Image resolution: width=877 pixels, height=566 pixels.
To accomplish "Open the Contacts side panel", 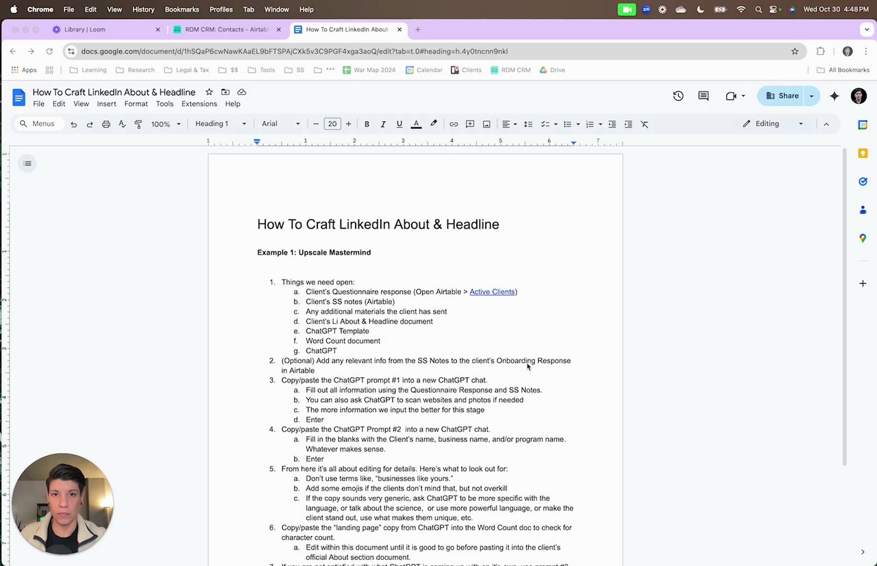I will (863, 210).
